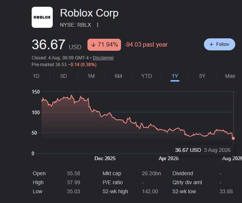Select the 5D time range tab

pos(63,76)
